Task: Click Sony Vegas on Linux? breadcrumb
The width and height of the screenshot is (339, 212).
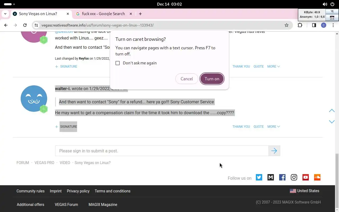Action: pyautogui.click(x=92, y=163)
